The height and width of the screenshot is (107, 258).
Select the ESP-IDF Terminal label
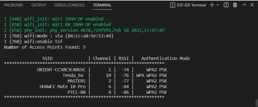coord(191,5)
